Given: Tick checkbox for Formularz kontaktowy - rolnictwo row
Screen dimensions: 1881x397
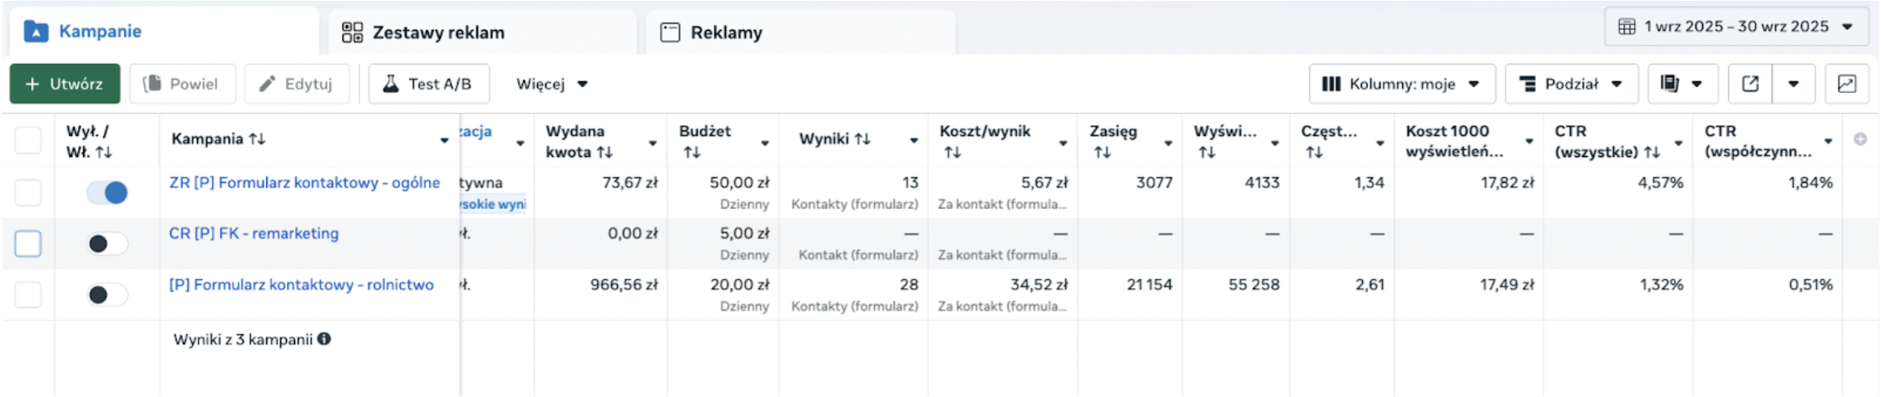Looking at the screenshot, I should [28, 295].
